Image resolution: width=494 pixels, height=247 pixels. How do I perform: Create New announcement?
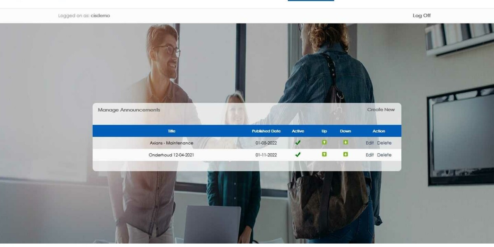381,110
